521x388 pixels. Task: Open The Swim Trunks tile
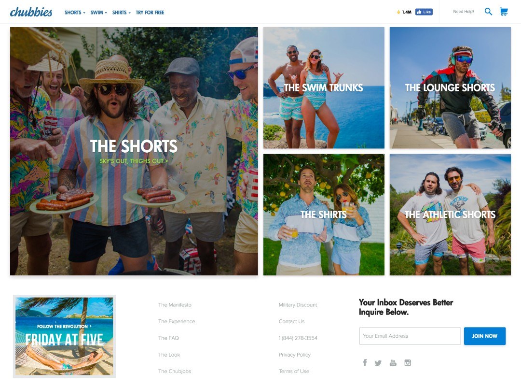pos(324,88)
